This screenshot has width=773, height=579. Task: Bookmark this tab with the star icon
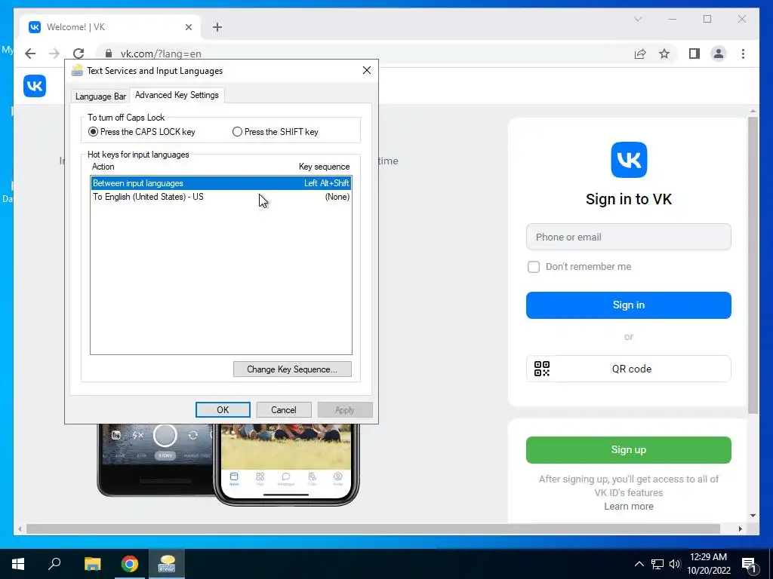pyautogui.click(x=664, y=54)
